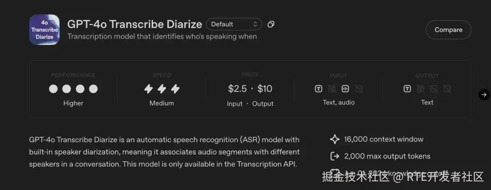The height and width of the screenshot is (190, 491).
Task: Click the disabled image icon under Output
Action: coord(421,89)
